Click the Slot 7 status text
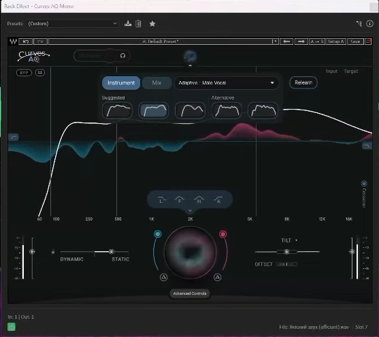This screenshot has height=337, width=379. click(361, 327)
